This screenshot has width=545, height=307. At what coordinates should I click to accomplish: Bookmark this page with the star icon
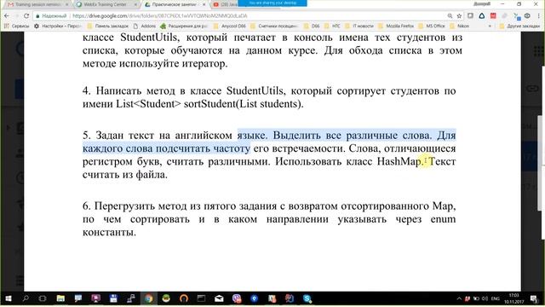click(x=459, y=16)
